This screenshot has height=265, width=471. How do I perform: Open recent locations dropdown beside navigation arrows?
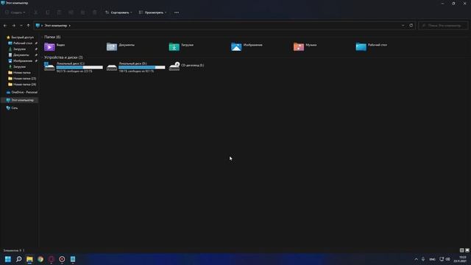[21, 26]
